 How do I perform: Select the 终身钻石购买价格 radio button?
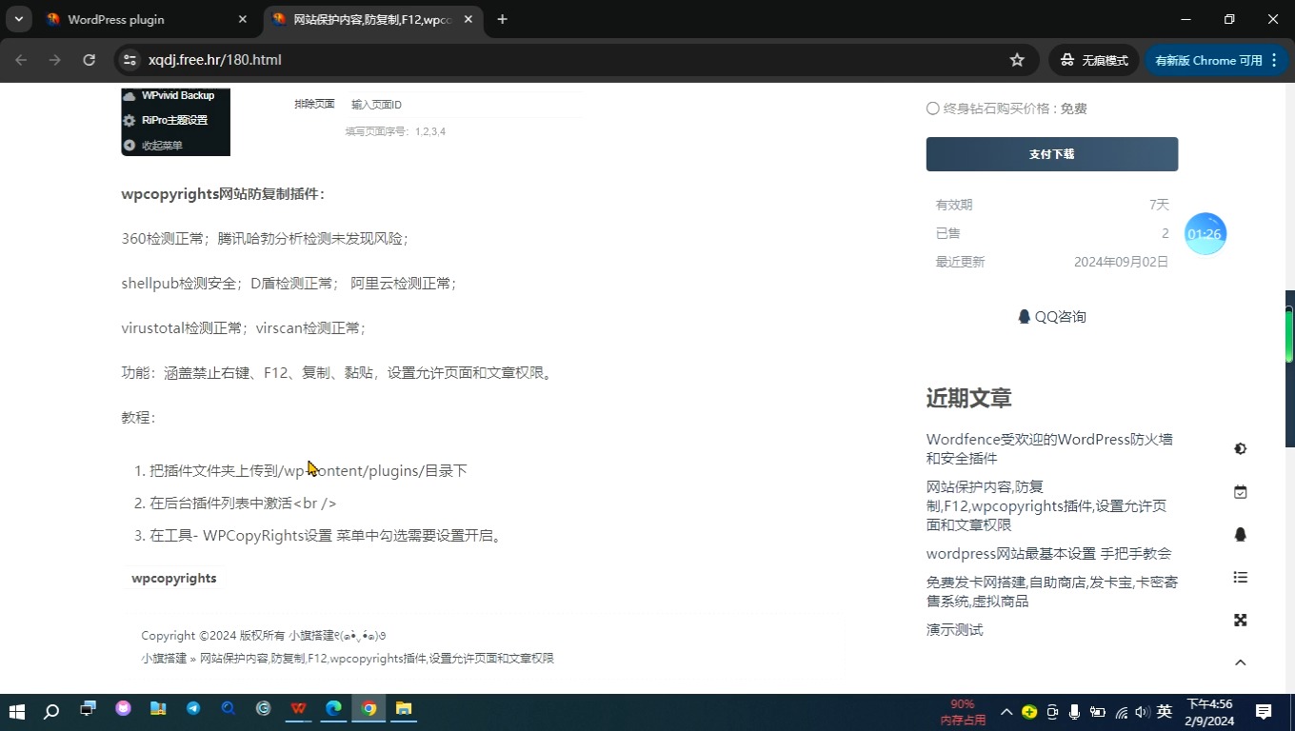pos(932,108)
